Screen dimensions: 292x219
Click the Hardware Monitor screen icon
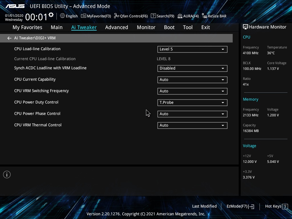[x=245, y=27]
